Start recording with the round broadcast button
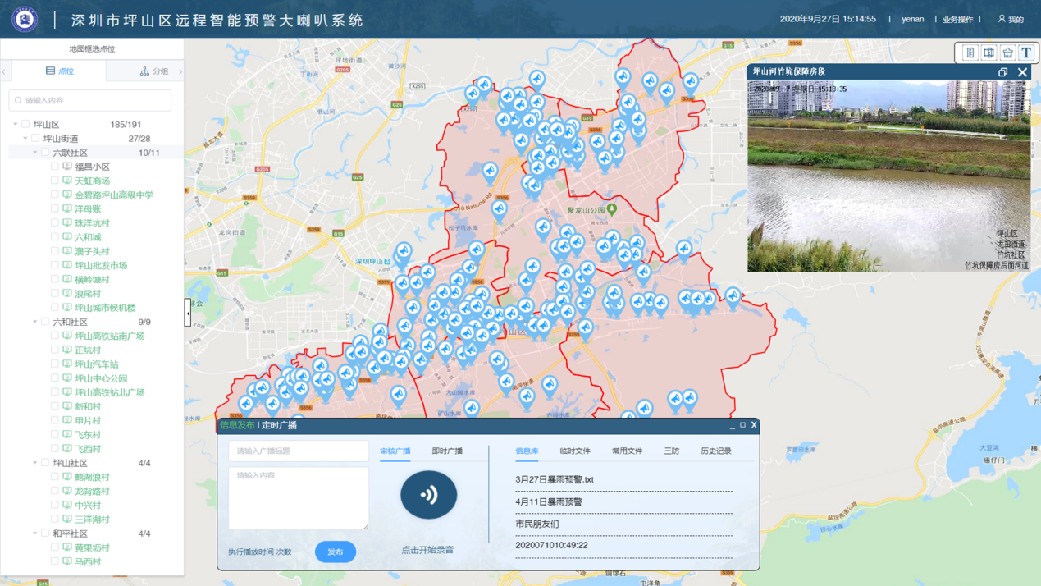1041x586 pixels. click(x=428, y=495)
